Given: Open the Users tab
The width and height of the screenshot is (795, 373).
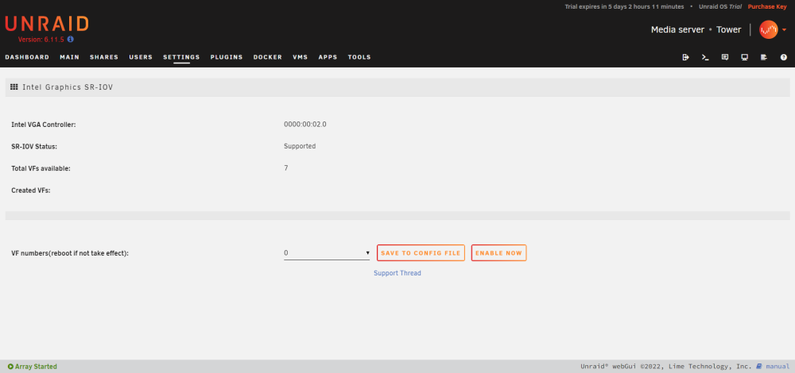Looking at the screenshot, I should (x=141, y=57).
